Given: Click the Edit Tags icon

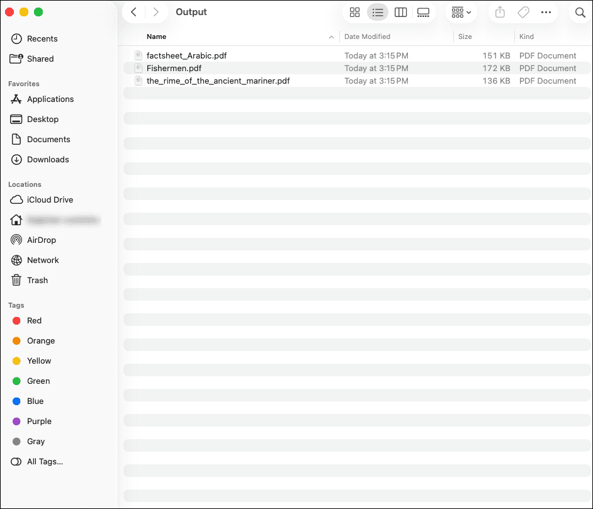Looking at the screenshot, I should click(x=522, y=13).
